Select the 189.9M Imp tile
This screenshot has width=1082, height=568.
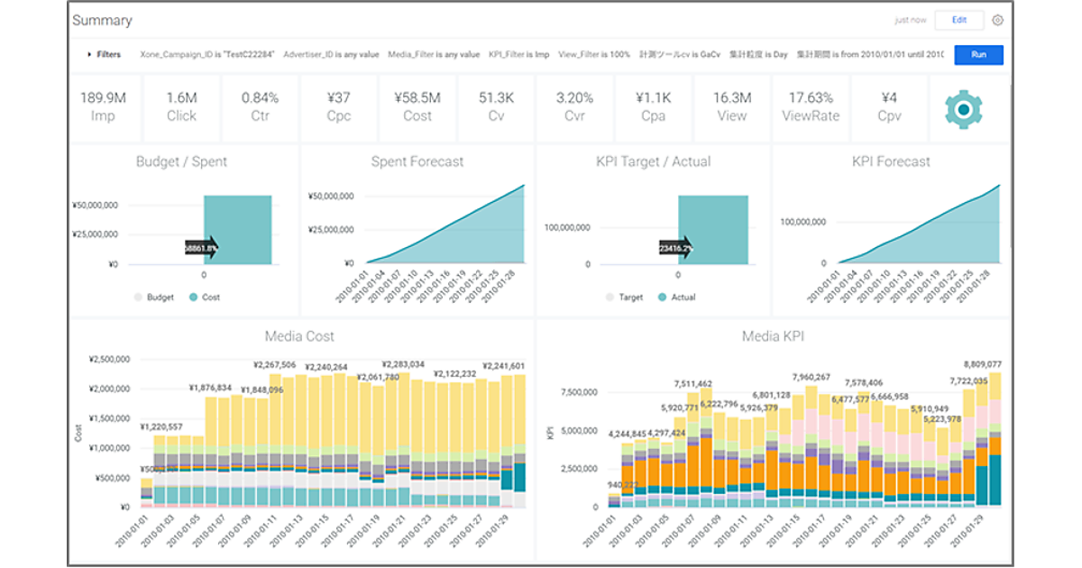(103, 106)
